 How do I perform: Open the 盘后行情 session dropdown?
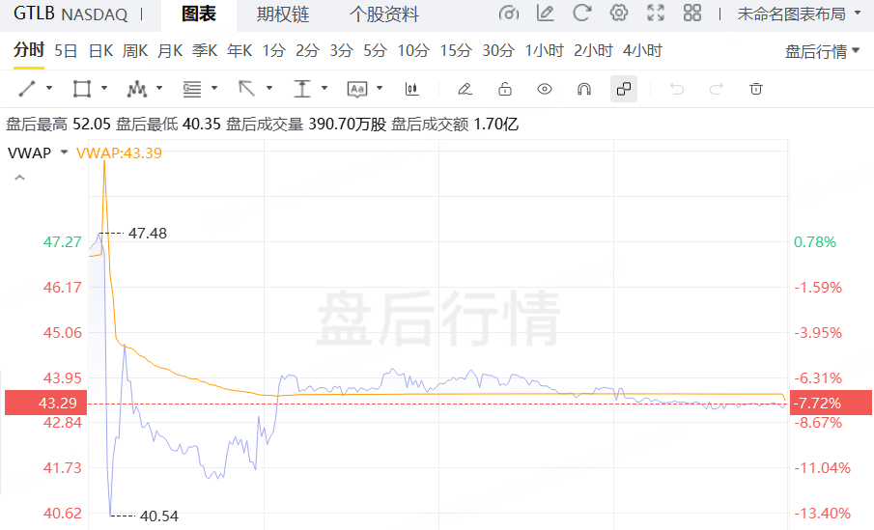point(822,51)
